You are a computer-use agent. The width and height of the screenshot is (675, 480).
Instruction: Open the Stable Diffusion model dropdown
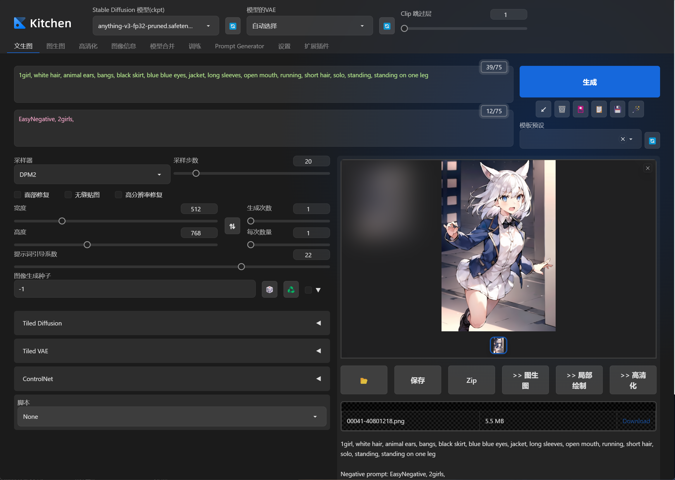point(156,26)
